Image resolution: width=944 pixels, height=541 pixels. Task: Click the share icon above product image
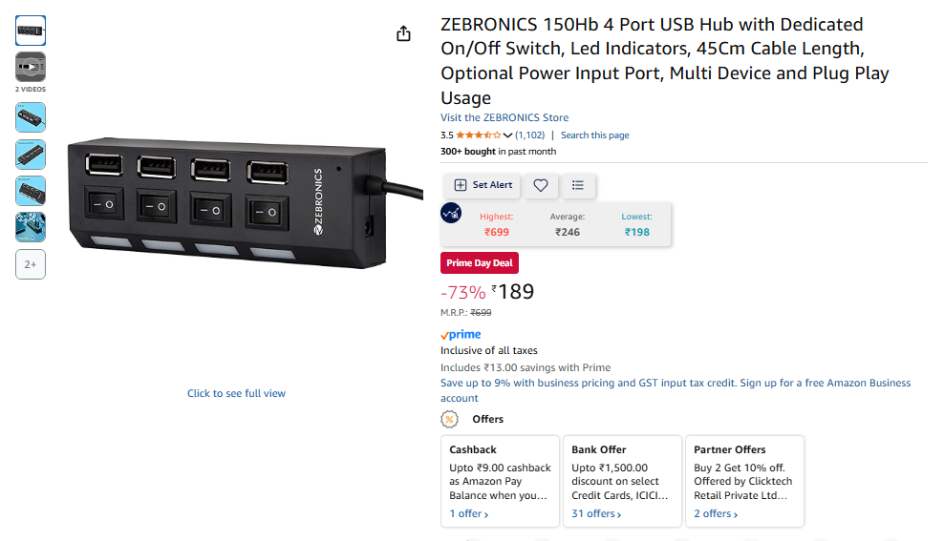(x=403, y=34)
